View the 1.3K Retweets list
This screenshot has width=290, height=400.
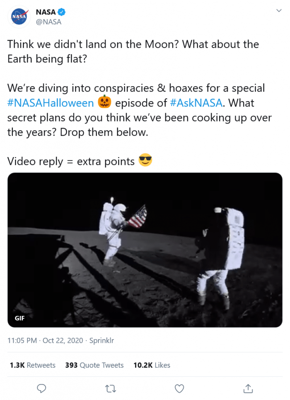pos(32,365)
